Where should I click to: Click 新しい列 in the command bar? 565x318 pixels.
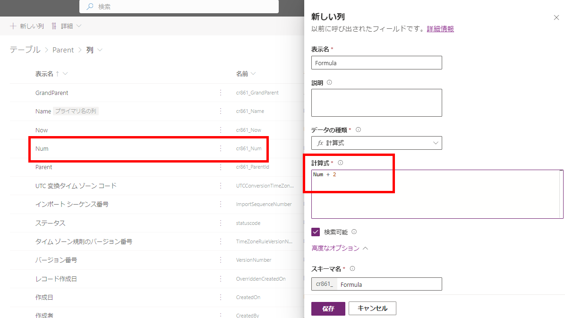[x=27, y=26]
